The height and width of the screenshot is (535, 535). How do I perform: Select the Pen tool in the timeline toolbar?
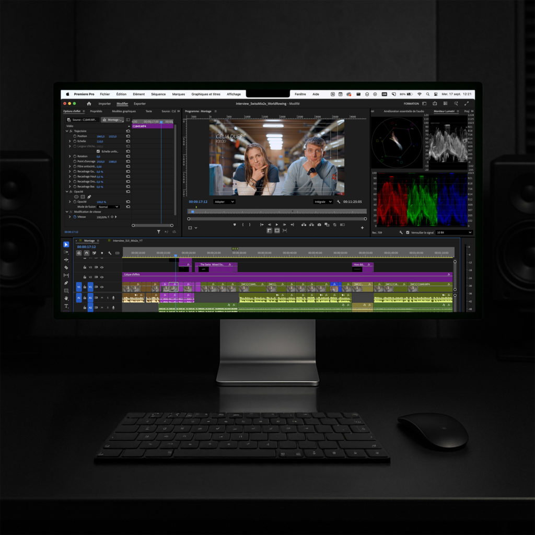[66, 283]
